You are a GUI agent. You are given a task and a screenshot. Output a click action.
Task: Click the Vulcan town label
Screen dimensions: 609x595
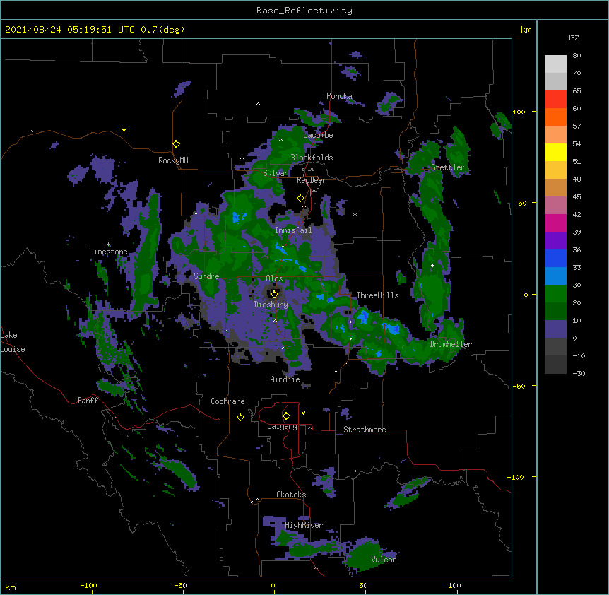[x=384, y=560]
